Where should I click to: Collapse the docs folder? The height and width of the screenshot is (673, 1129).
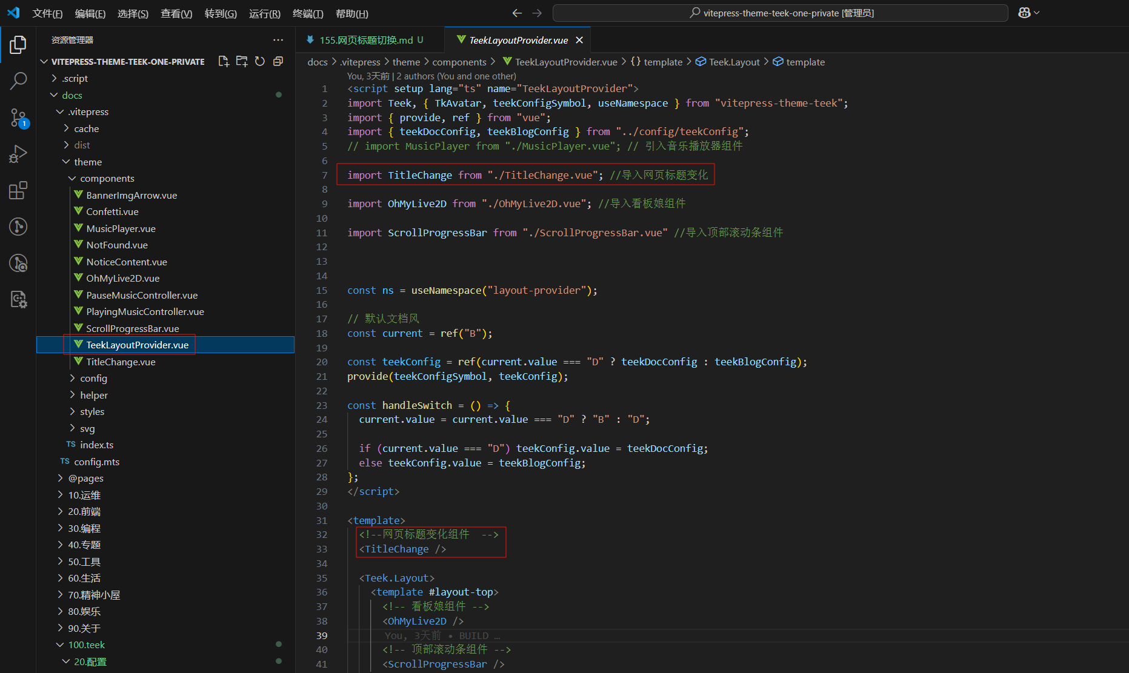click(x=165, y=95)
